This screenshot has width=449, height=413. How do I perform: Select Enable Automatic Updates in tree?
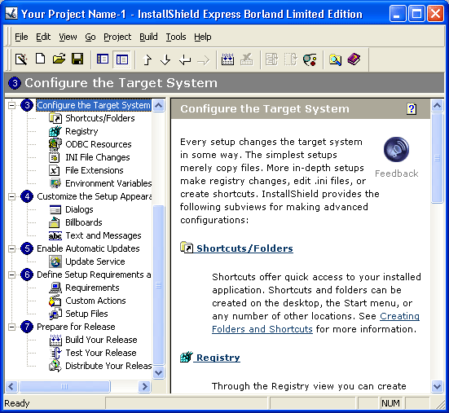(88, 248)
